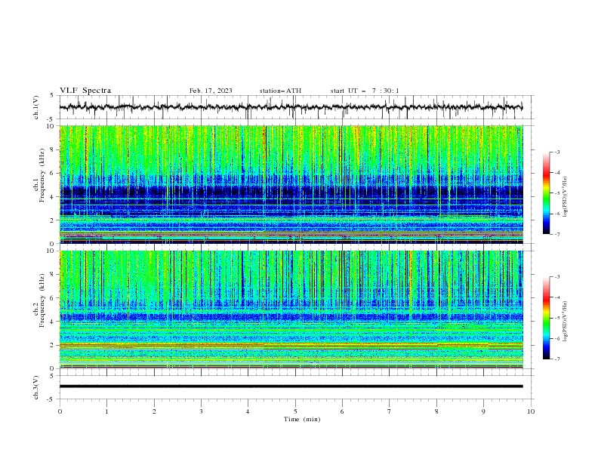Click the "-3" label on ch.1 color bar
The width and height of the screenshot is (598, 462).
(x=557, y=152)
